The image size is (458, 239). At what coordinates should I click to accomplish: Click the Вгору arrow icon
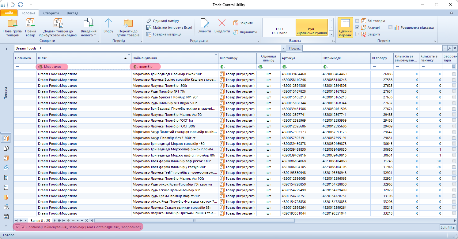pyautogui.click(x=108, y=24)
